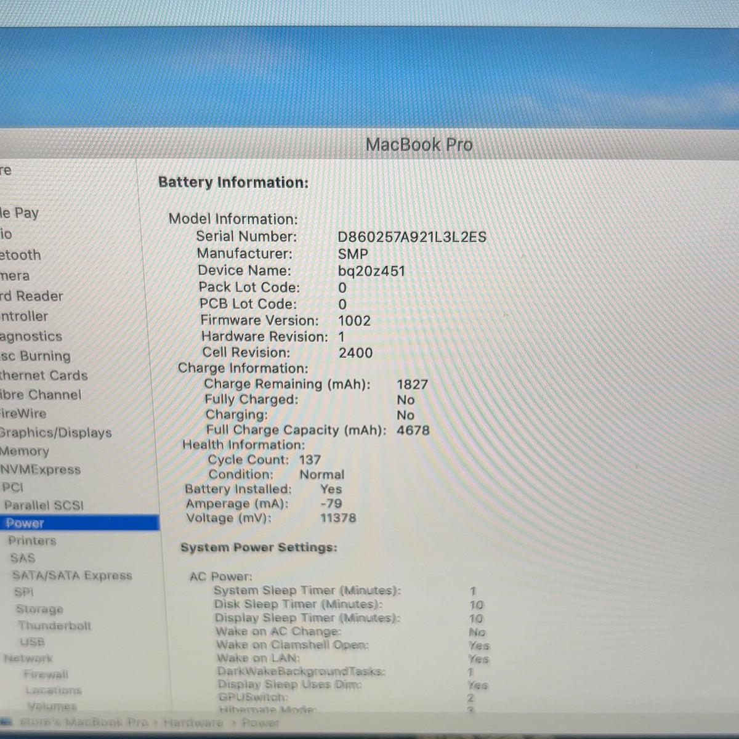The width and height of the screenshot is (739, 739).
Task: Open PCI in the sidebar
Action: tap(12, 488)
